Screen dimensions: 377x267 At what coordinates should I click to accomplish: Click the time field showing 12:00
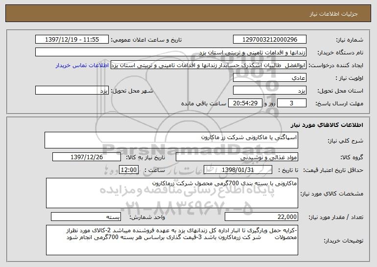point(129,170)
